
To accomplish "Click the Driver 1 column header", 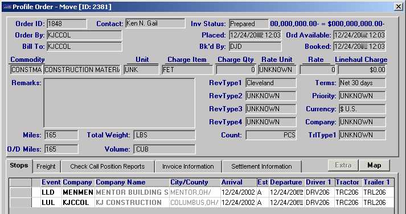I will (320, 182).
